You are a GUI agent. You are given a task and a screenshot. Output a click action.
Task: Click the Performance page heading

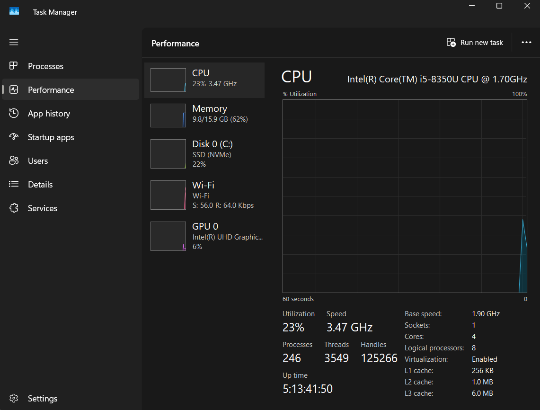(x=175, y=44)
